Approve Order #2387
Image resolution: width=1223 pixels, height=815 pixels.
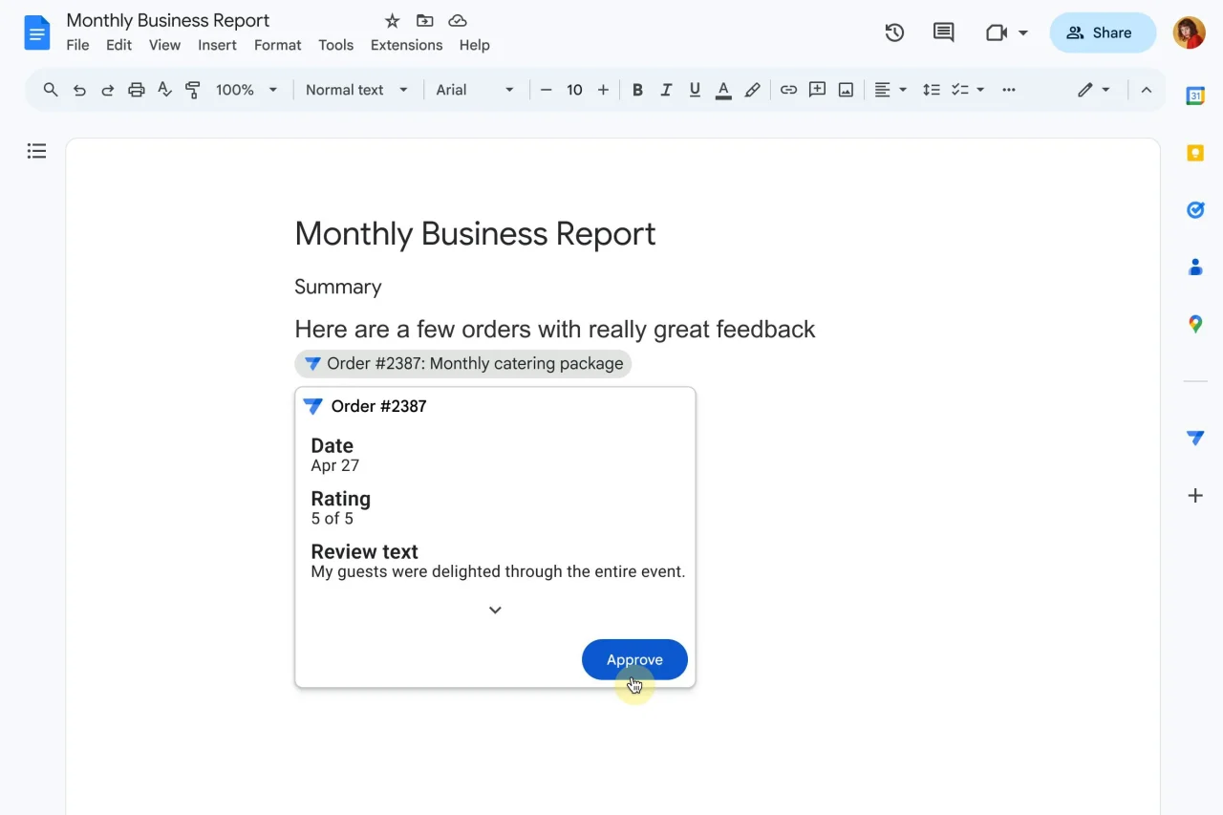(634, 659)
